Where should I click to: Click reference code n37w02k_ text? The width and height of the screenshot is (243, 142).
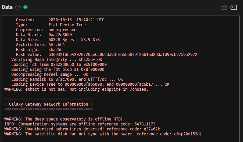pos(153,129)
